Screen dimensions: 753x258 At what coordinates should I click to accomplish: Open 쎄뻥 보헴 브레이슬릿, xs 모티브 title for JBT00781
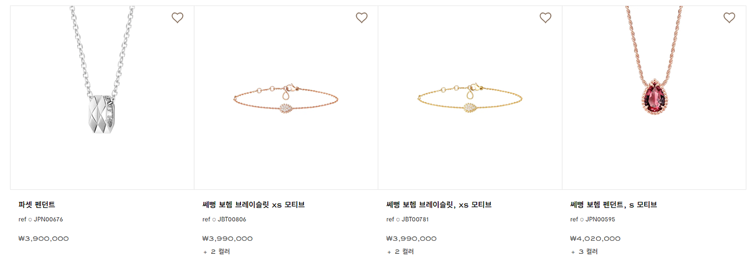tap(439, 204)
